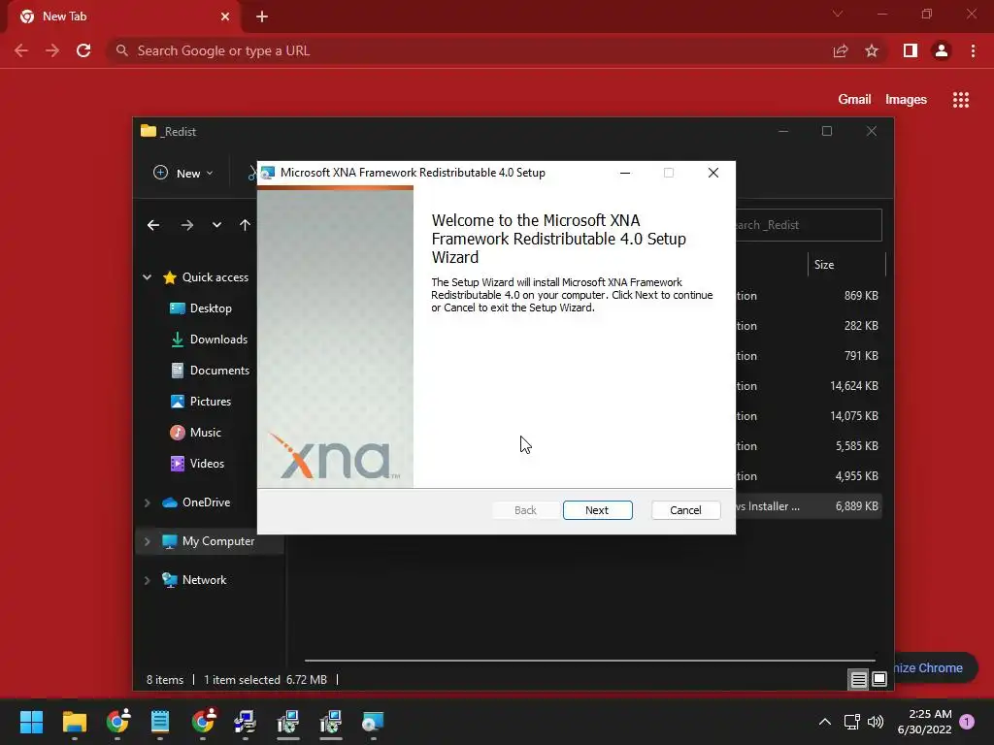The height and width of the screenshot is (745, 994).
Task: Select the New Tab tab
Action: coord(123,16)
